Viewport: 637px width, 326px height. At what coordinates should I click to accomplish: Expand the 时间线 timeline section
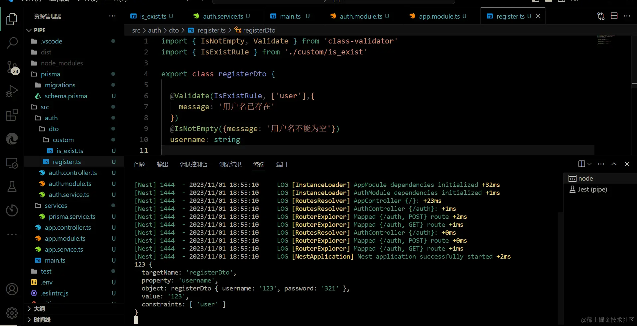click(x=74, y=320)
